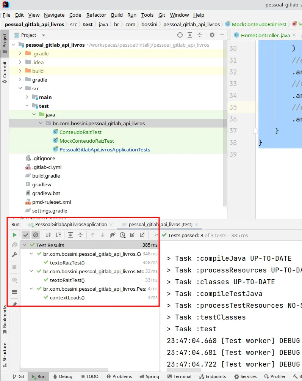Select contextLoads() test result

(x=67, y=298)
